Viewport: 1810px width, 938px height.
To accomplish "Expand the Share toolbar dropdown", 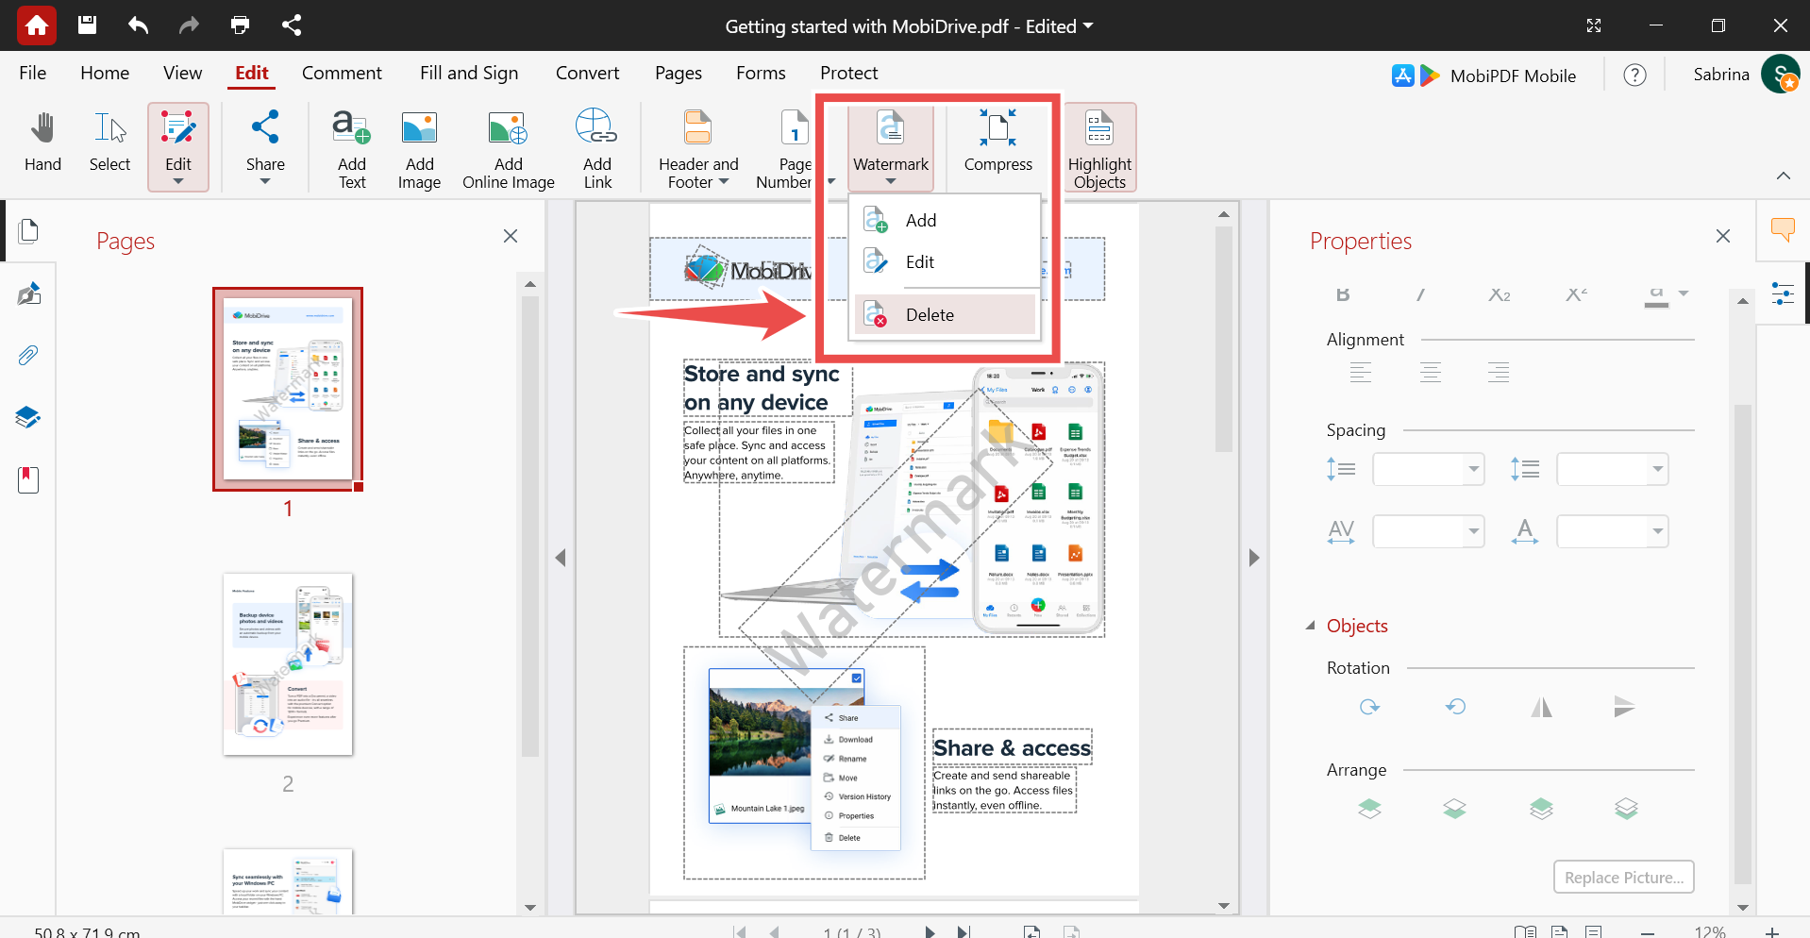I will 265,181.
